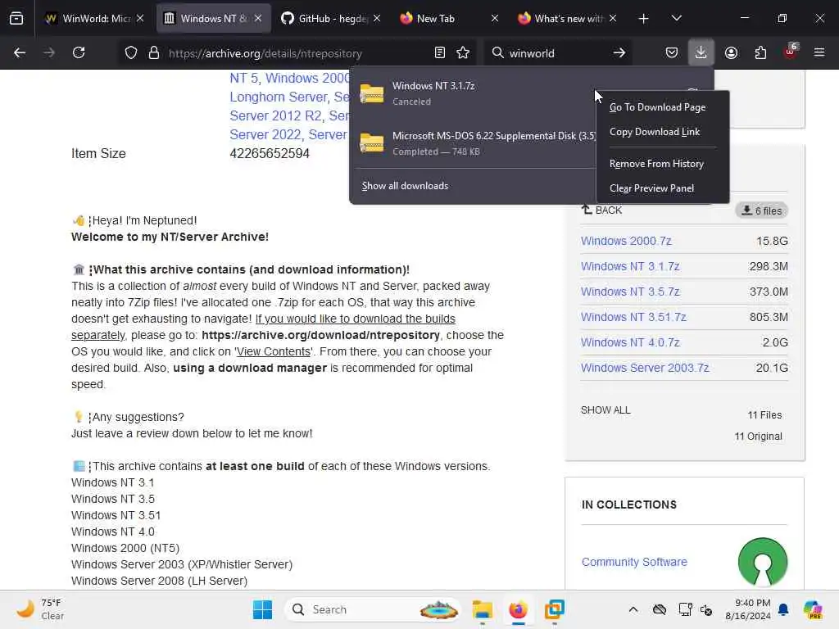Viewport: 839px width, 629px height.
Task: Open the weather widget showing 75°F
Action: [40, 609]
